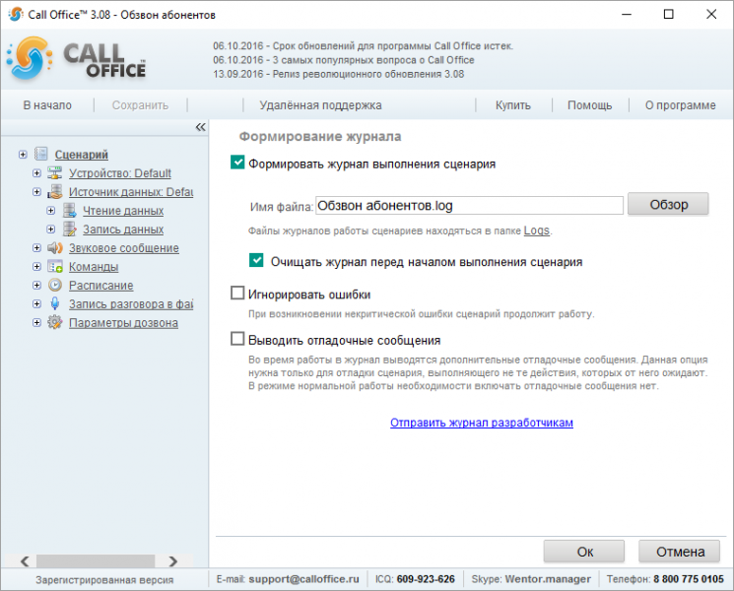
Task: Click the Обзор browse button
Action: point(668,205)
